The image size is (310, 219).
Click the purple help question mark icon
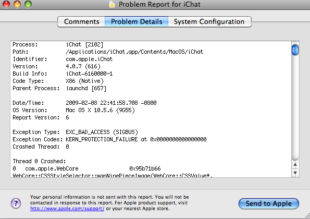(x=16, y=203)
